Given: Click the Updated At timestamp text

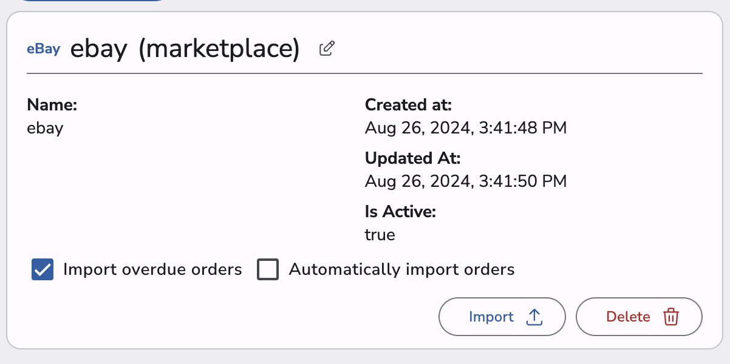Looking at the screenshot, I should (x=466, y=181).
